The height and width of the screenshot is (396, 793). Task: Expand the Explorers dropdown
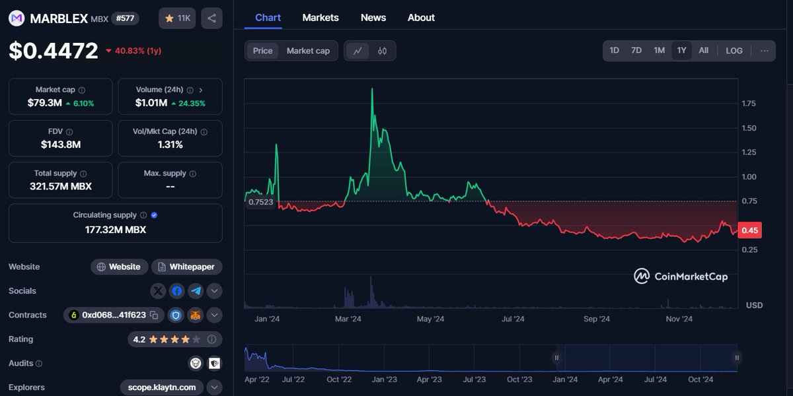coord(214,387)
